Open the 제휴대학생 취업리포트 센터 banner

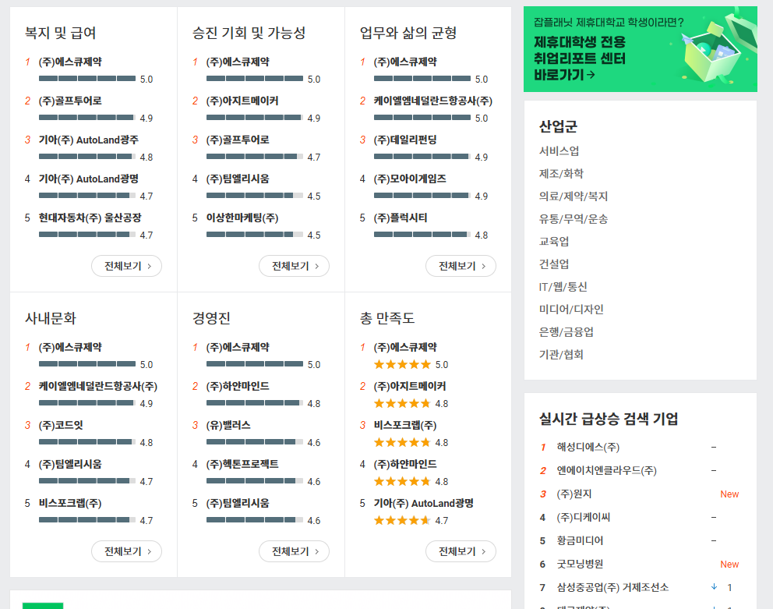pyautogui.click(x=639, y=48)
